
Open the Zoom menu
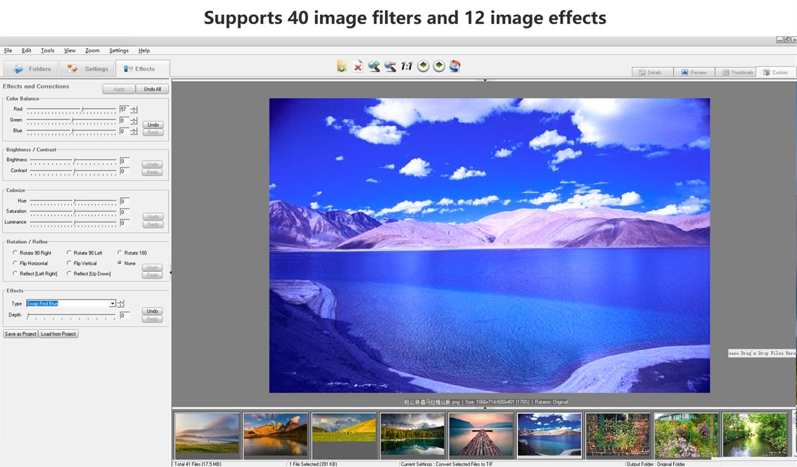[92, 50]
